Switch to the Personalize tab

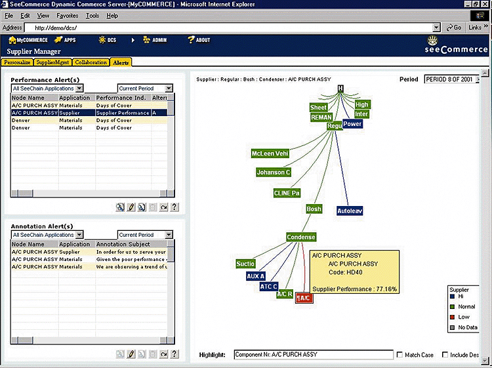[17, 62]
